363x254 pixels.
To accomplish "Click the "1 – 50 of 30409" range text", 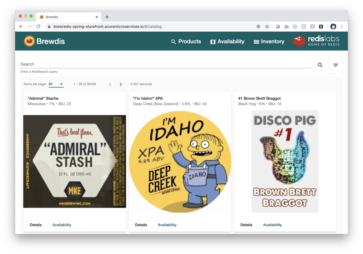I will 85,84.
